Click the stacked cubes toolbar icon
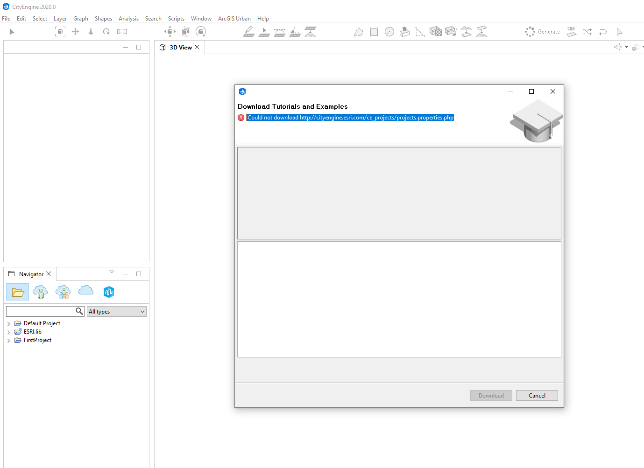Screen dimensions: 644x468 click(x=185, y=32)
